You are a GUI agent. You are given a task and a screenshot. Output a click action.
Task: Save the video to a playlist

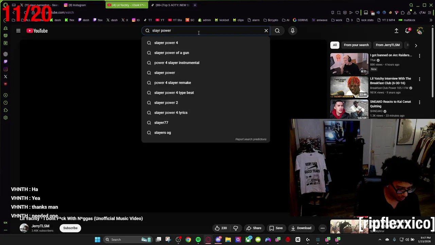[x=276, y=228]
